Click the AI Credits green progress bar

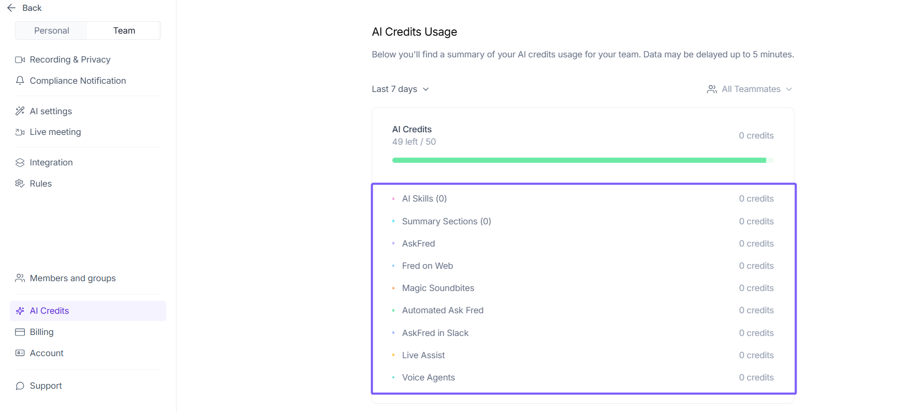pos(579,161)
